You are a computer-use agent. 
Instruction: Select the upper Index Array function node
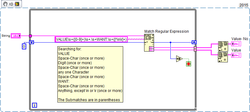223,47
